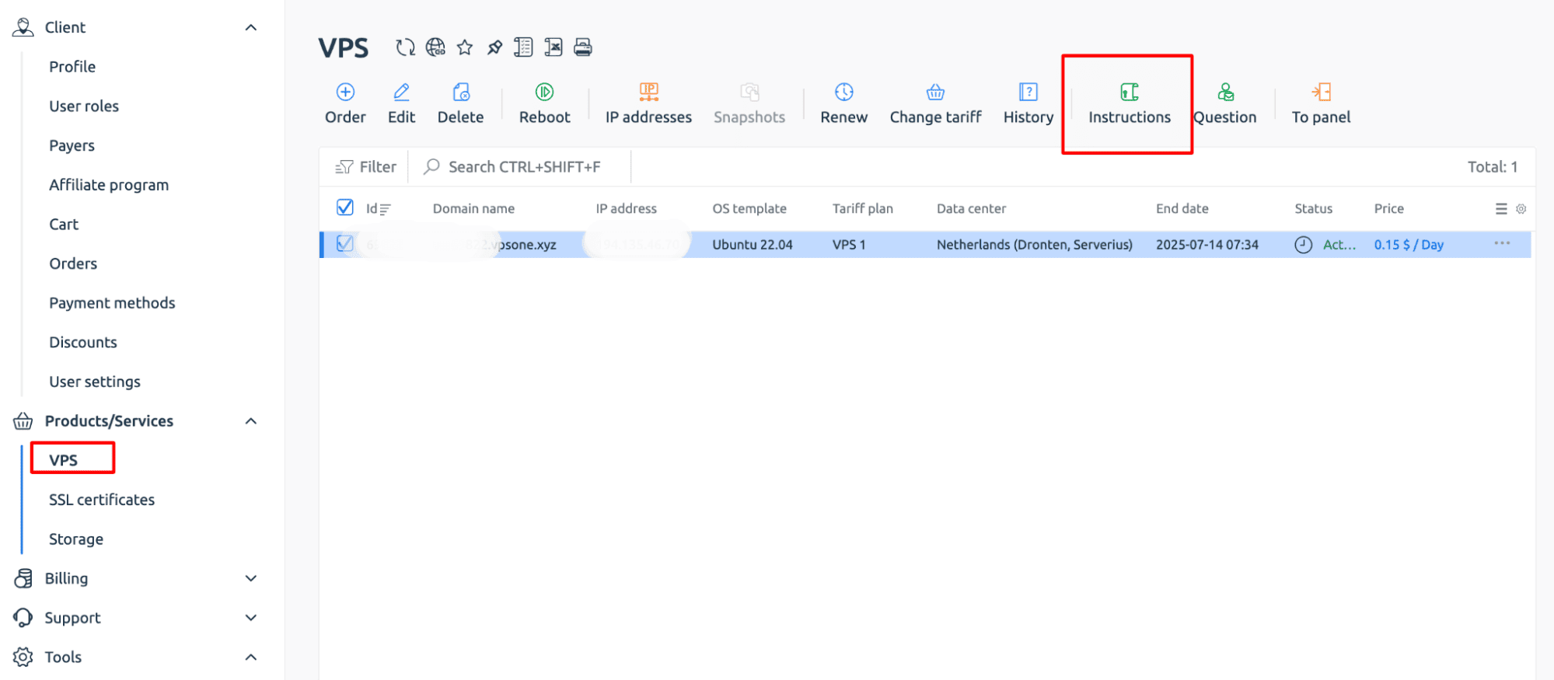This screenshot has height=680, width=1554.
Task: Open Change tariff for the VPS
Action: pyautogui.click(x=935, y=104)
